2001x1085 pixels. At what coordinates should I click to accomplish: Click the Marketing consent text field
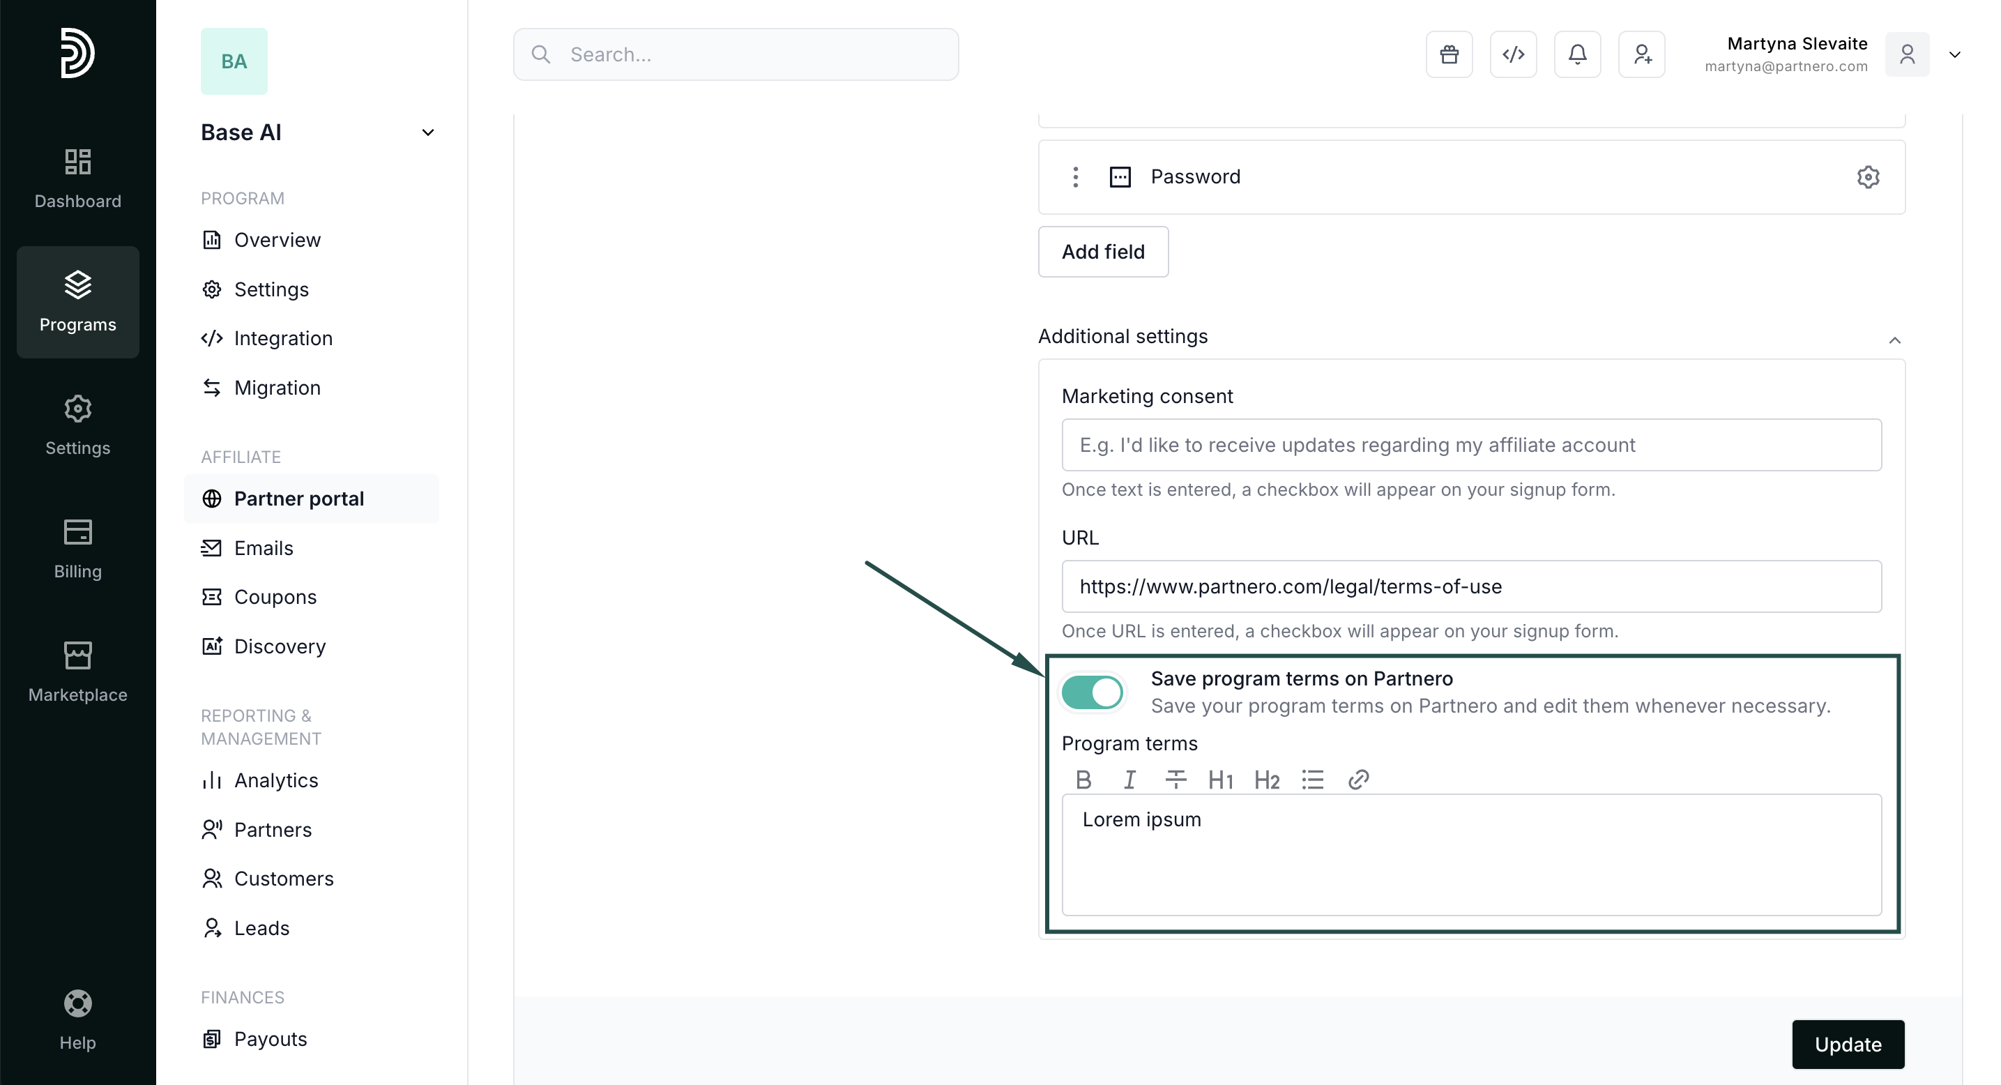click(x=1471, y=445)
